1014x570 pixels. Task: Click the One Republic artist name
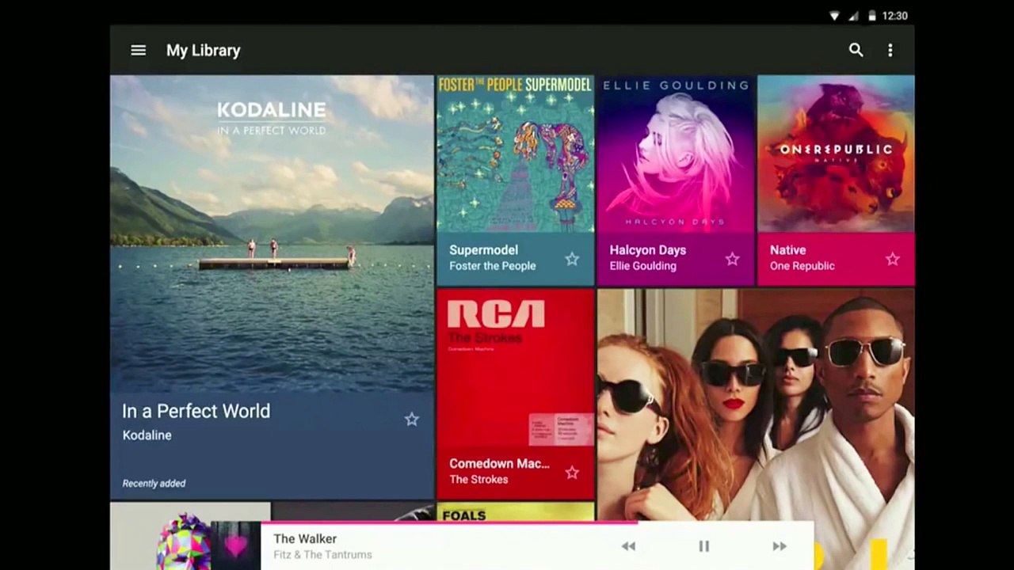point(802,266)
